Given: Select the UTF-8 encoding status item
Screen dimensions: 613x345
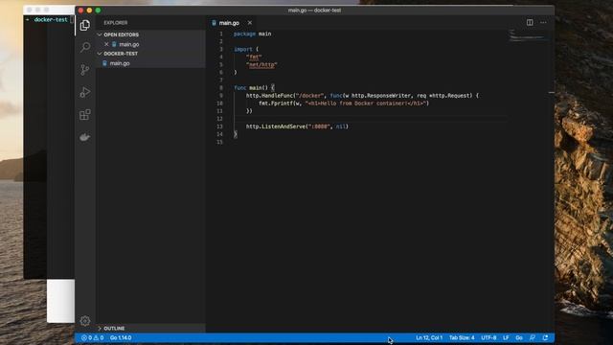Looking at the screenshot, I should [x=488, y=337].
